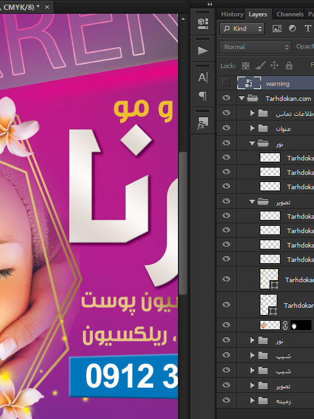Viewport: 314px width, 419px height.
Task: Click the عنوان group folder icon
Action: pyautogui.click(x=263, y=128)
